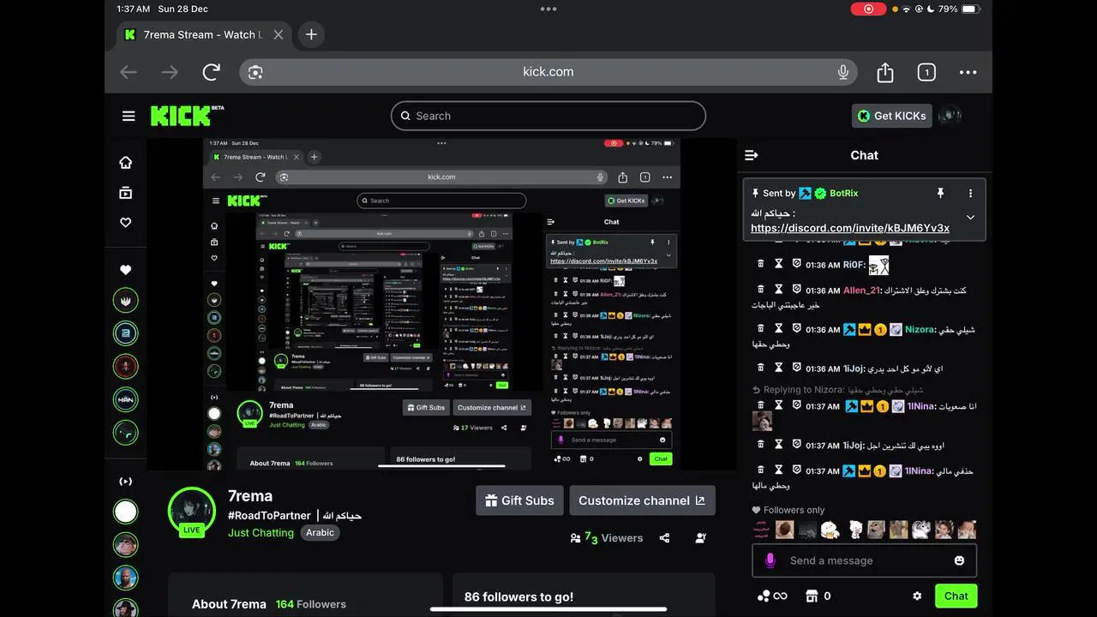Open a new browser tab

point(311,34)
